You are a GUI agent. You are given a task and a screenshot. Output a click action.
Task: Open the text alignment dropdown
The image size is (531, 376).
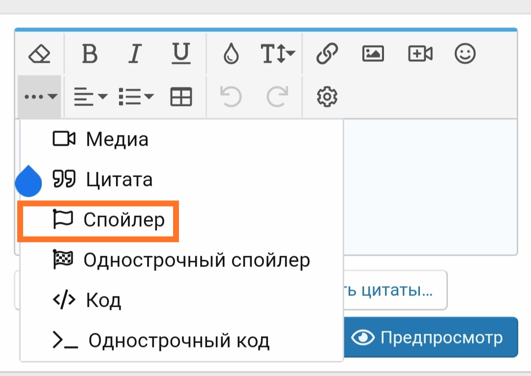click(x=90, y=97)
